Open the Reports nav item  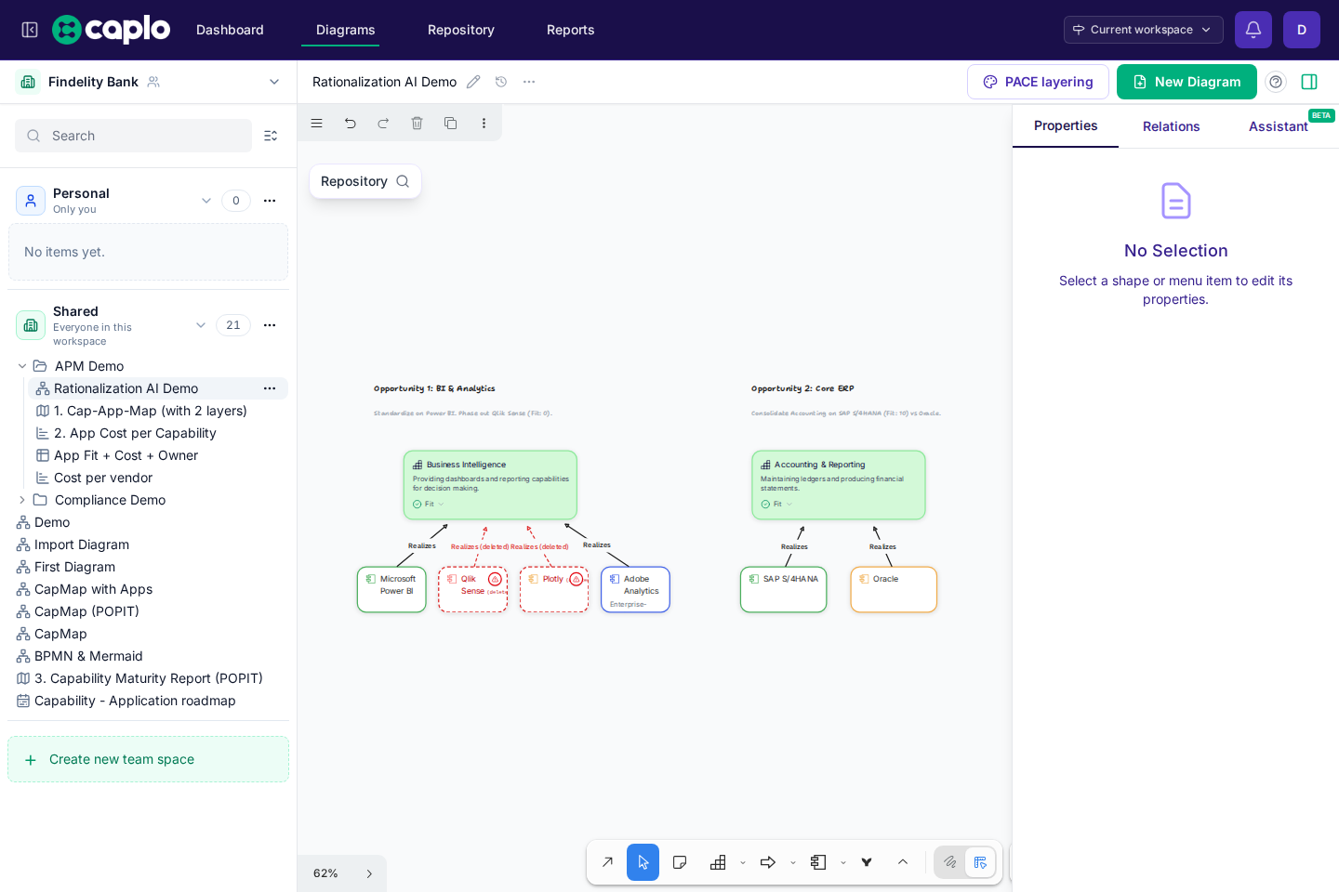[x=571, y=30]
